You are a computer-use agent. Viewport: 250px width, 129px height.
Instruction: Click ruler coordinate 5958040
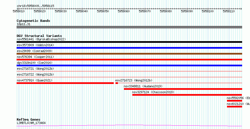[x=82, y=11]
